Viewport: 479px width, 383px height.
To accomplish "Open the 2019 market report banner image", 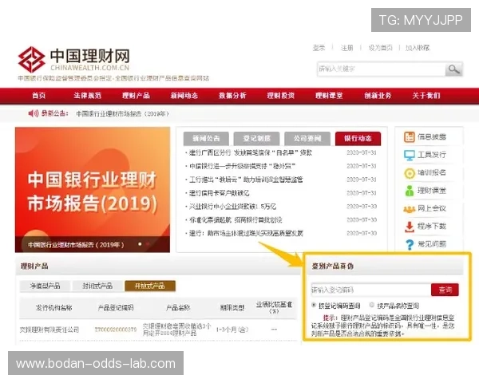I will [x=93, y=190].
